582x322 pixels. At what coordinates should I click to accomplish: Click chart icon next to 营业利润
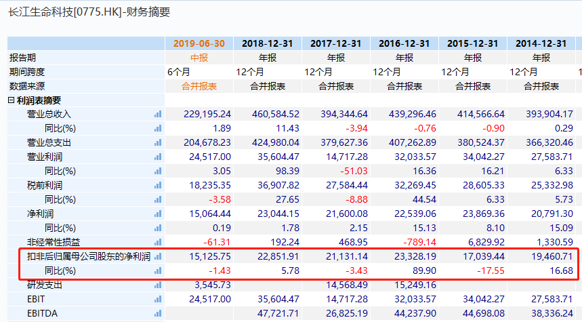(158, 157)
